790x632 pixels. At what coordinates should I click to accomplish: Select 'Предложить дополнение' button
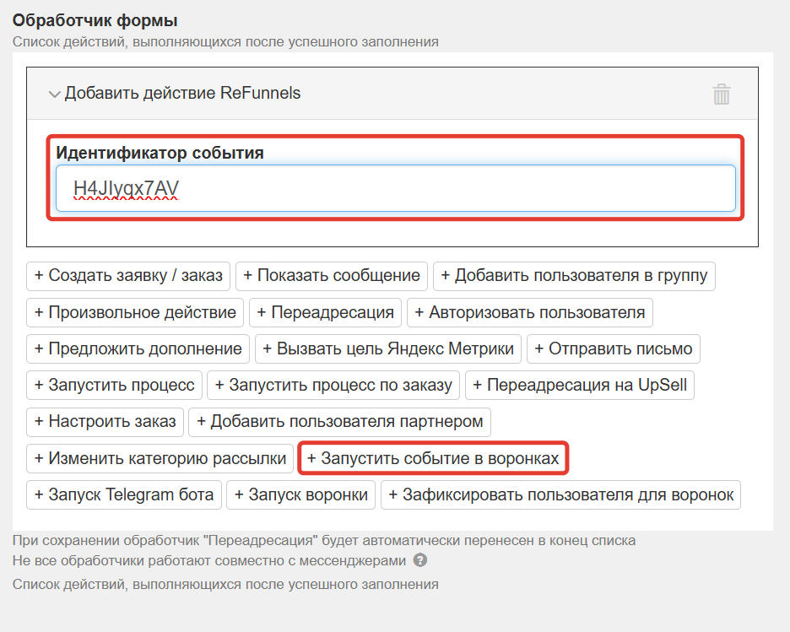pyautogui.click(x=138, y=349)
